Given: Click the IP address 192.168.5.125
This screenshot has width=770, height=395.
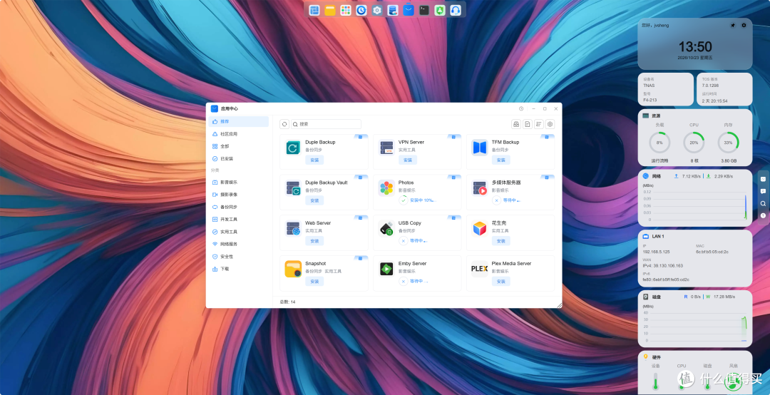Looking at the screenshot, I should click(x=656, y=252).
